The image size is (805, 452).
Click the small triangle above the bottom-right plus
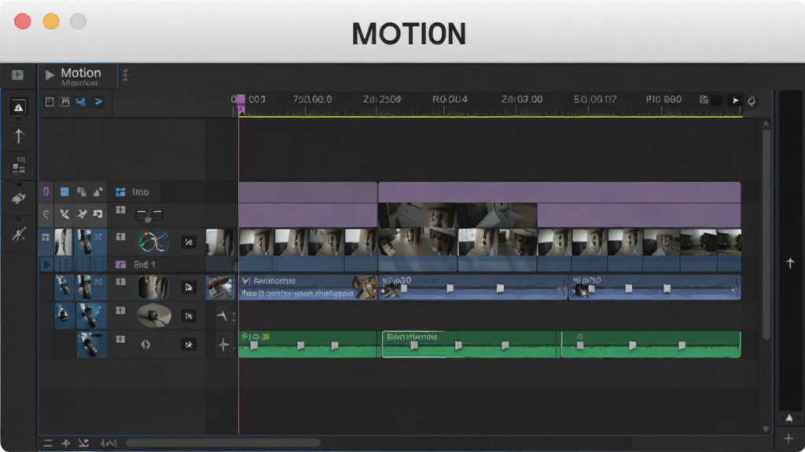click(x=789, y=419)
